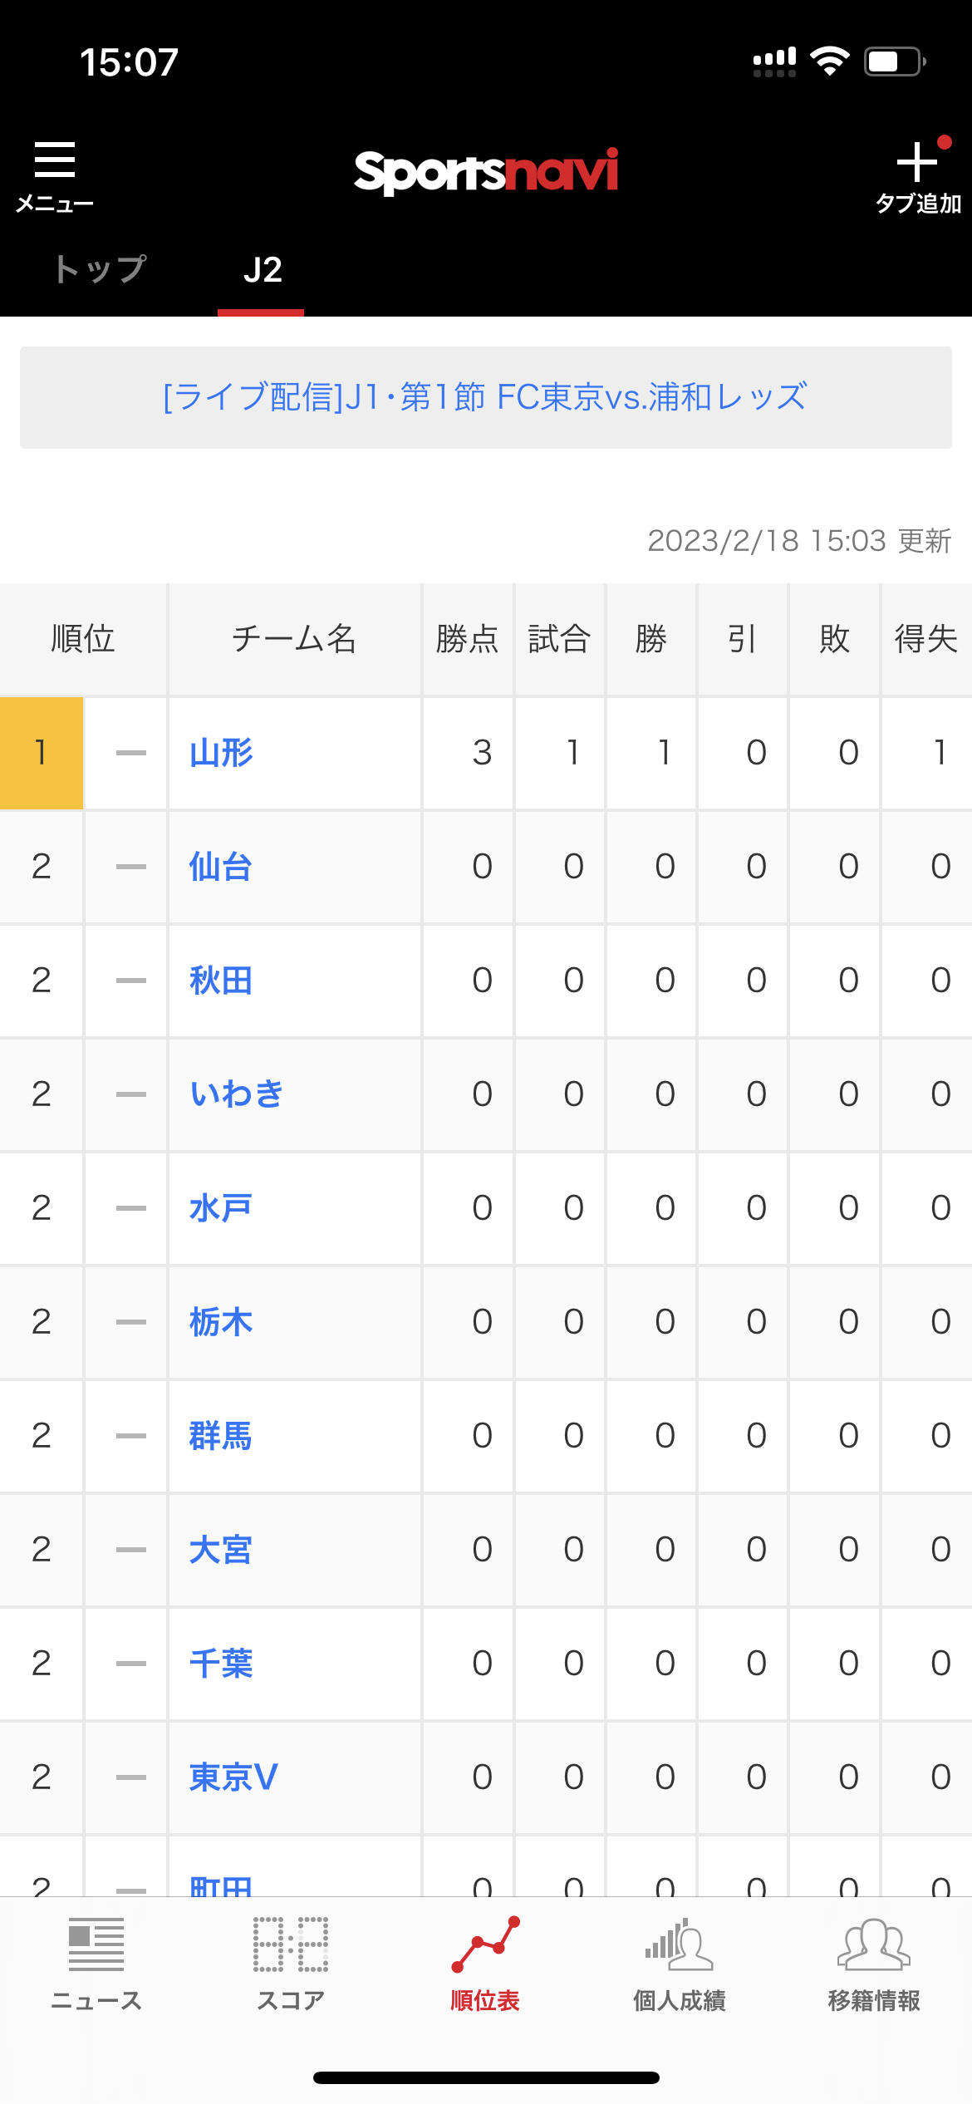Tap the plus icon to add tab
This screenshot has width=972, height=2104.
pos(917,162)
